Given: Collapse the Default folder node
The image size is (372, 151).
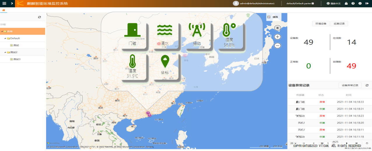Looking at the screenshot, I should [5, 38].
